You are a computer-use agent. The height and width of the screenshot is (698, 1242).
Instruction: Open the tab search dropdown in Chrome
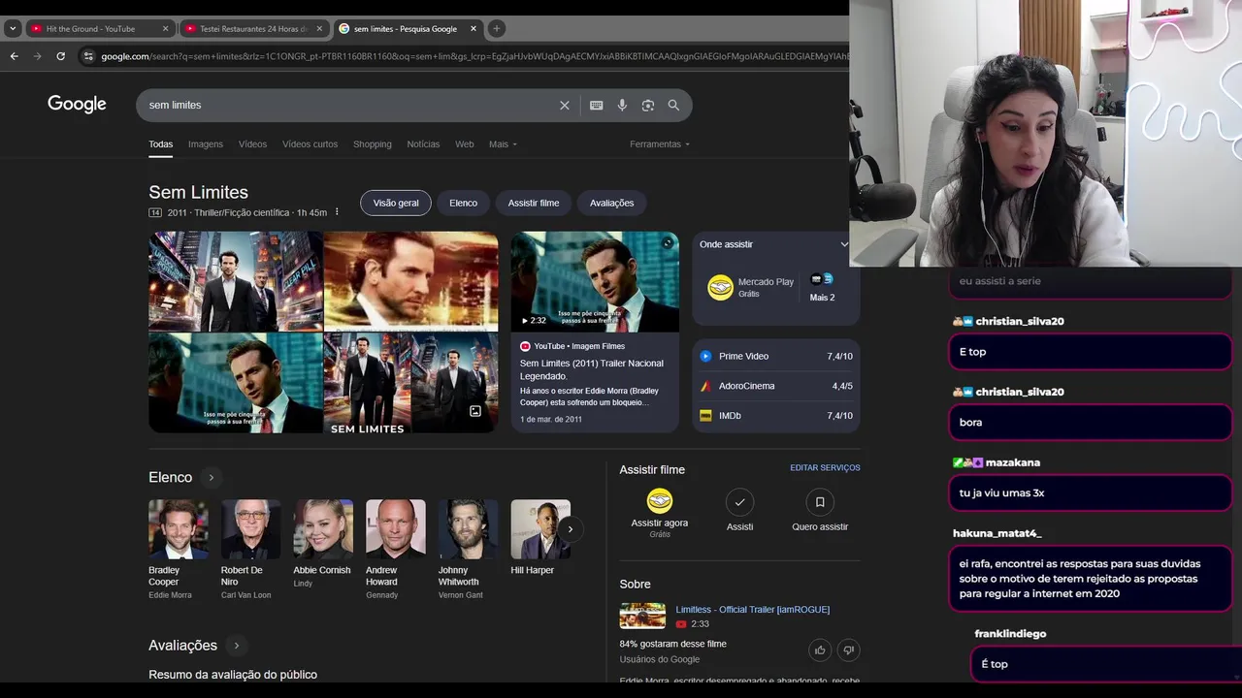[x=13, y=29]
